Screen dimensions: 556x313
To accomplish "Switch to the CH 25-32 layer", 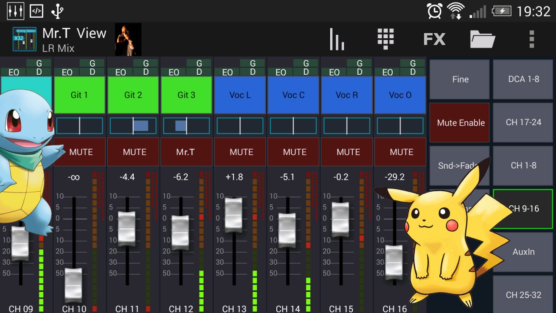I will [523, 295].
